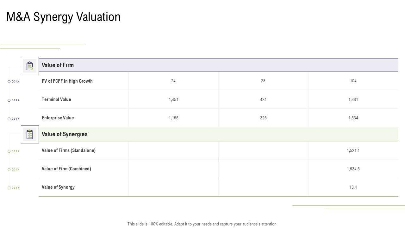Click the Enterprise Value row label
Screen dimensions: 405x228
(58, 118)
